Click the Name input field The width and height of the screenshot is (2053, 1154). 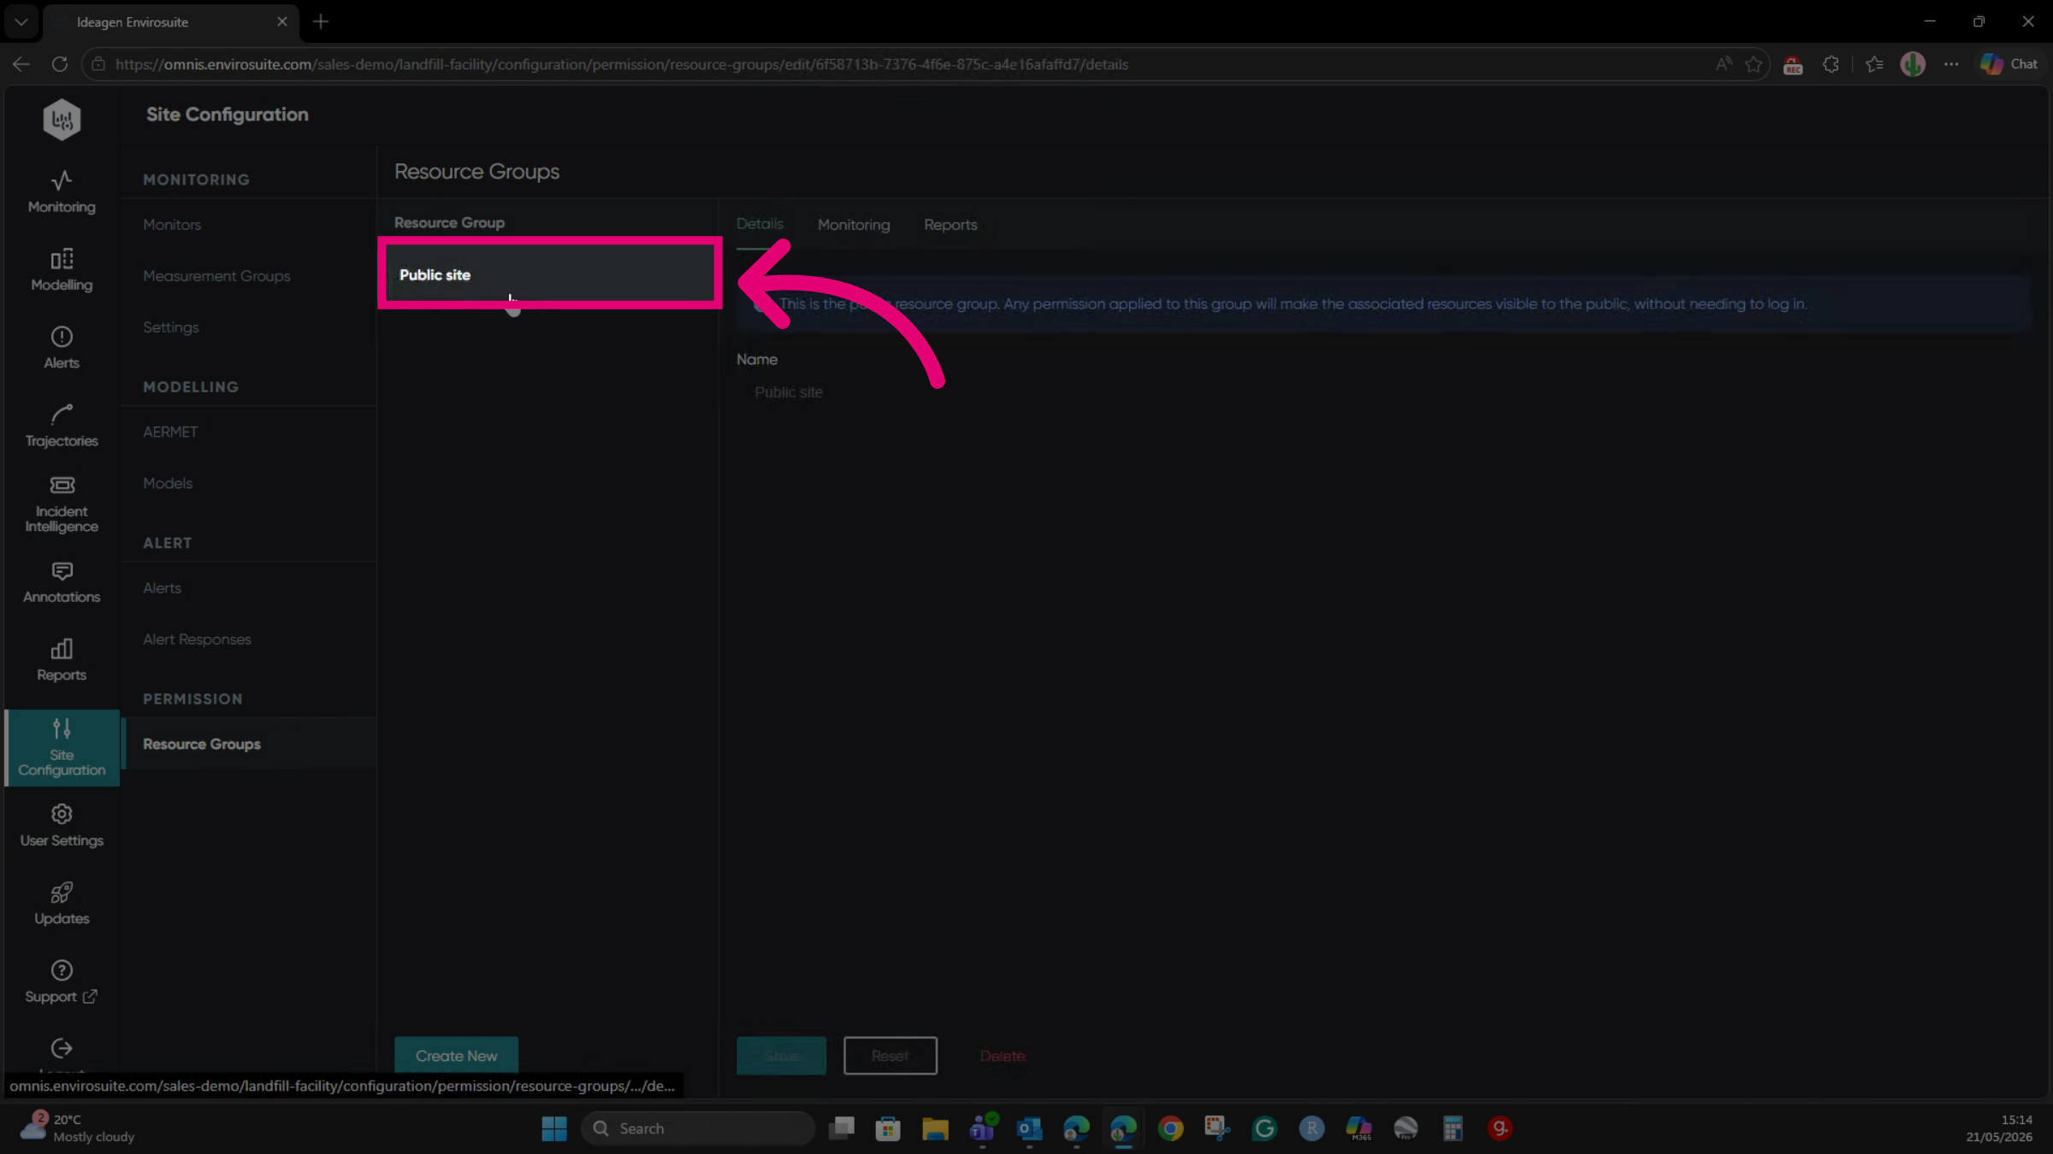[x=1381, y=392]
